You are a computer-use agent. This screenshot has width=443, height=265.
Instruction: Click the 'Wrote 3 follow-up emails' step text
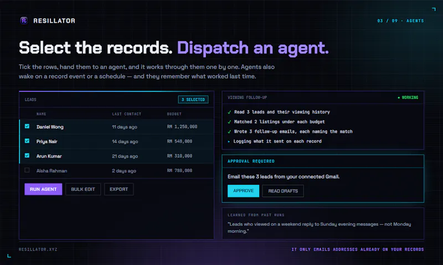click(x=293, y=132)
